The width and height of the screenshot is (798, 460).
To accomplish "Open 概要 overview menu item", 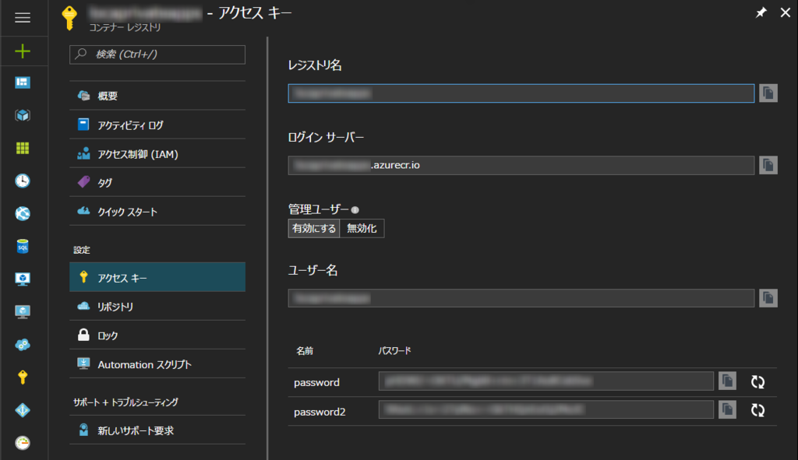I will coord(157,96).
